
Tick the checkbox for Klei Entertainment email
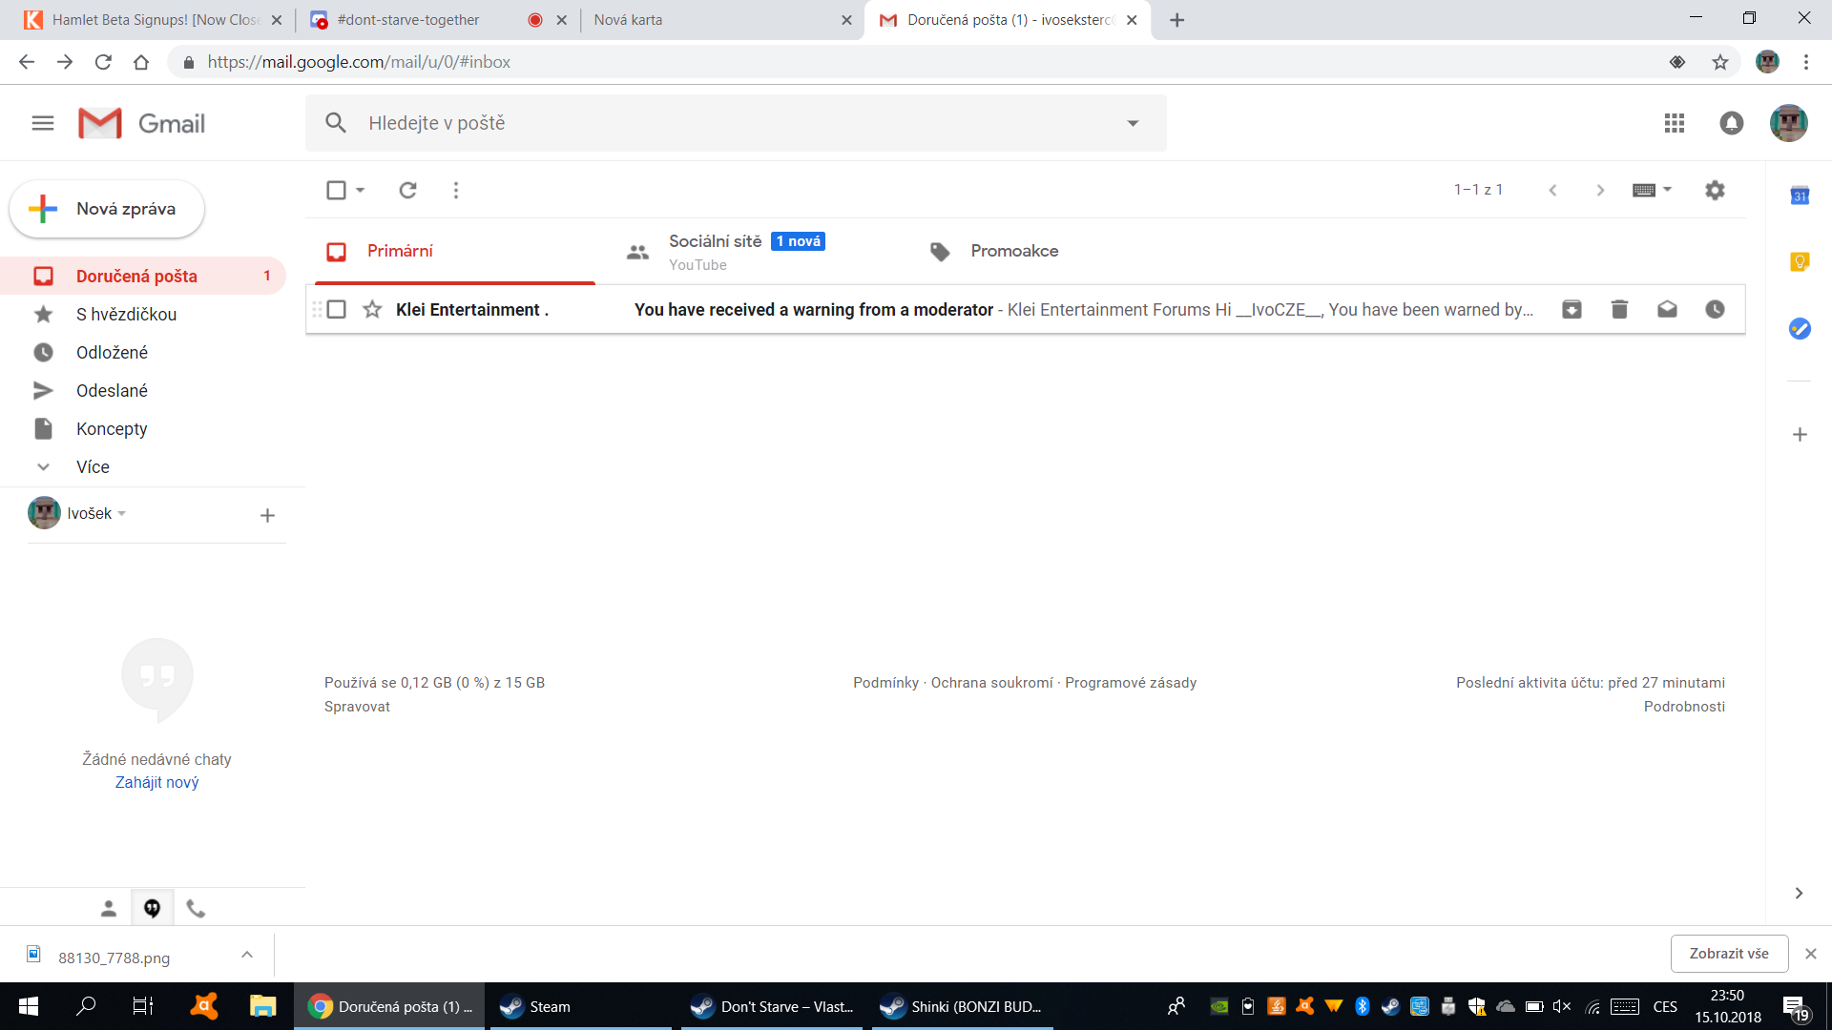click(x=336, y=309)
